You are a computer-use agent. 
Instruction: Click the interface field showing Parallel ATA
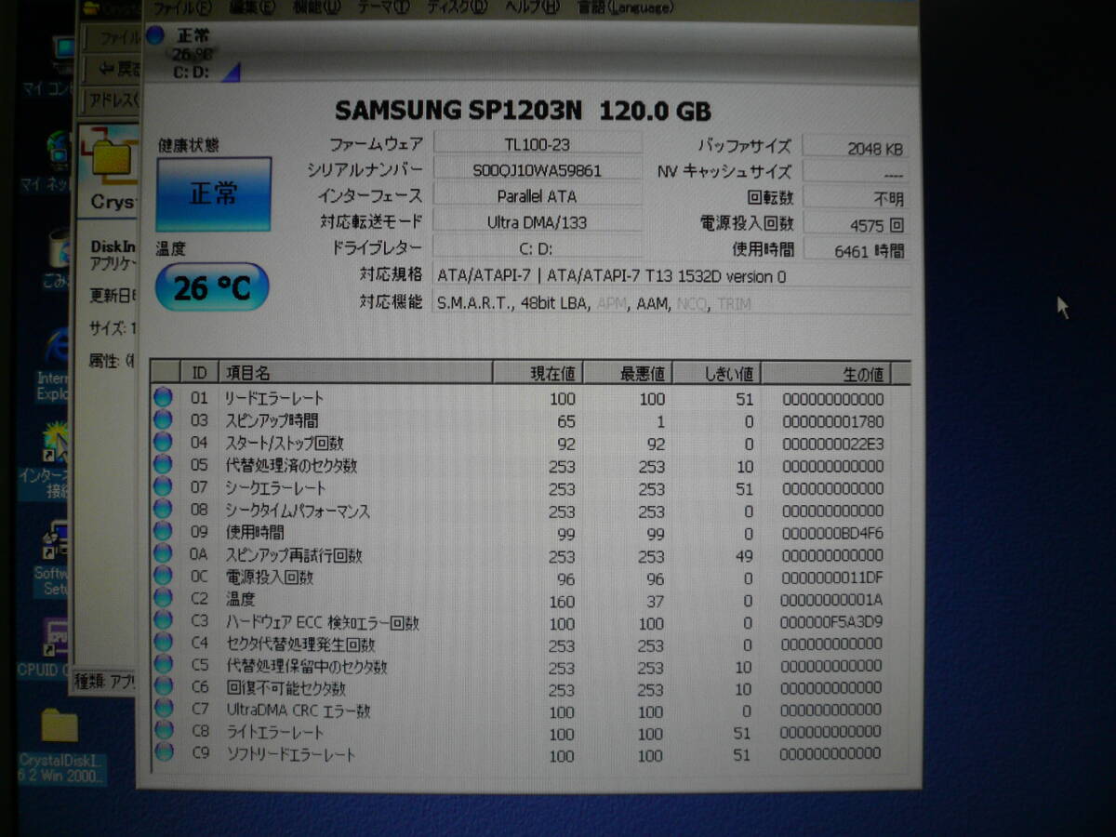(538, 196)
